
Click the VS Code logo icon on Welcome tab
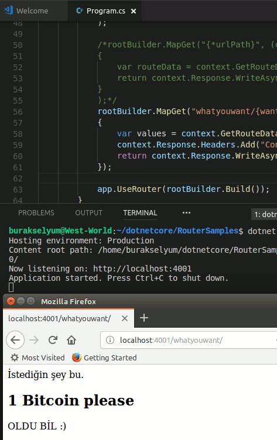click(x=9, y=10)
